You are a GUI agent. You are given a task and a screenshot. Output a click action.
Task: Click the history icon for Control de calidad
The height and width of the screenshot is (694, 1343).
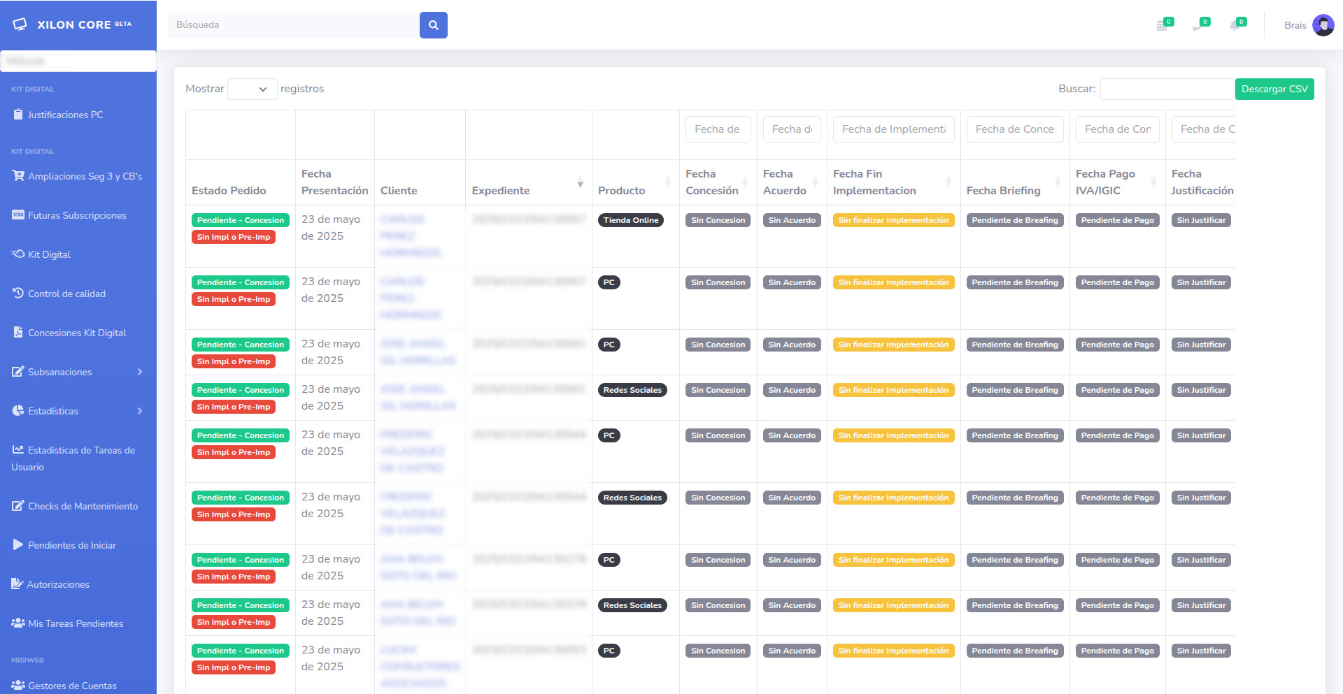click(x=18, y=294)
